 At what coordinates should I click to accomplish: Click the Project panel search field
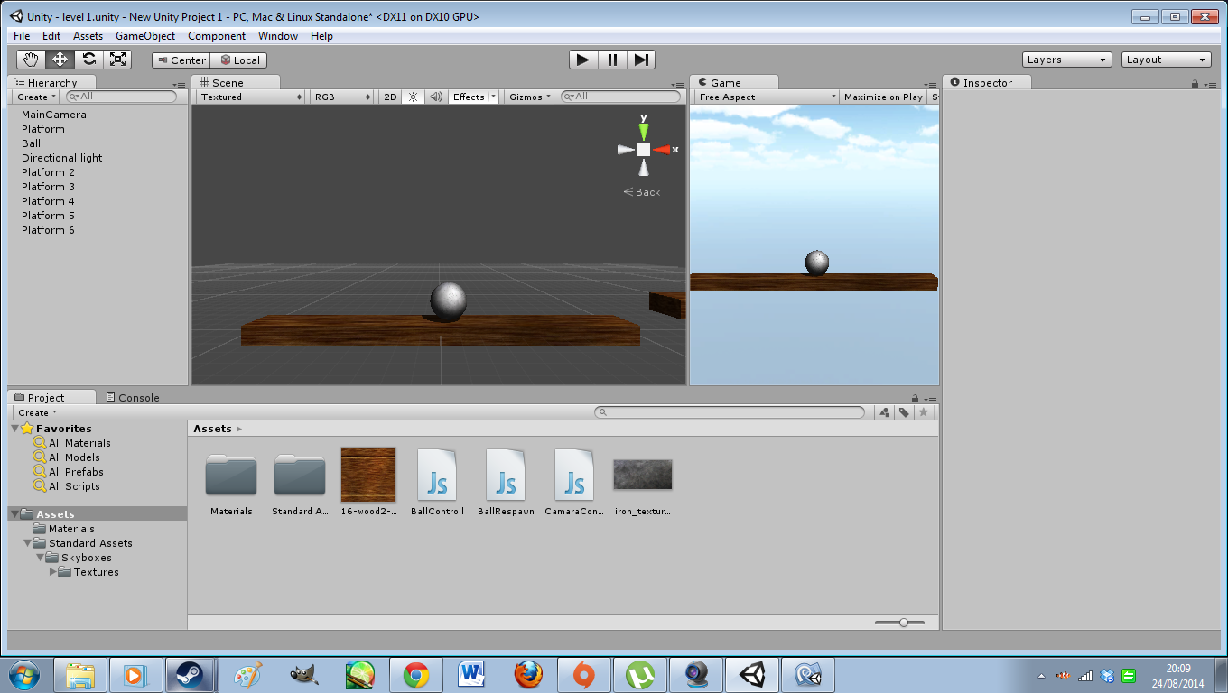pos(730,412)
